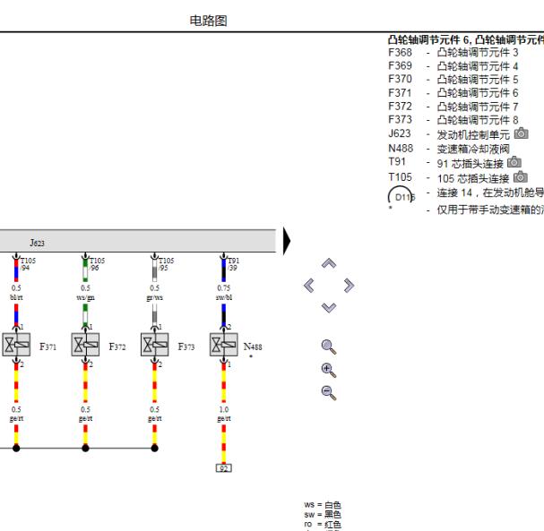
Task: Click the ge/rt junction dot under F371
Action: pos(16,448)
